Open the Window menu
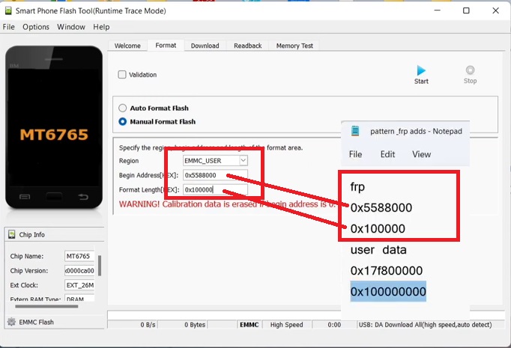 click(x=71, y=27)
